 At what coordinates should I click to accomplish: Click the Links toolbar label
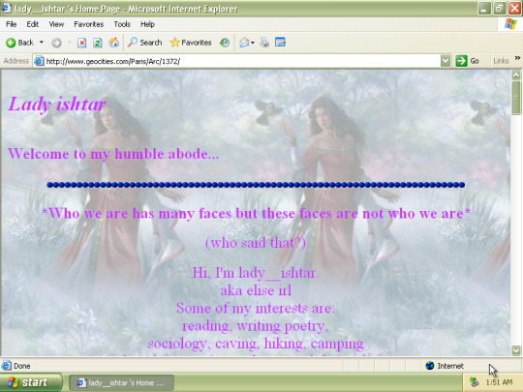pyautogui.click(x=501, y=61)
